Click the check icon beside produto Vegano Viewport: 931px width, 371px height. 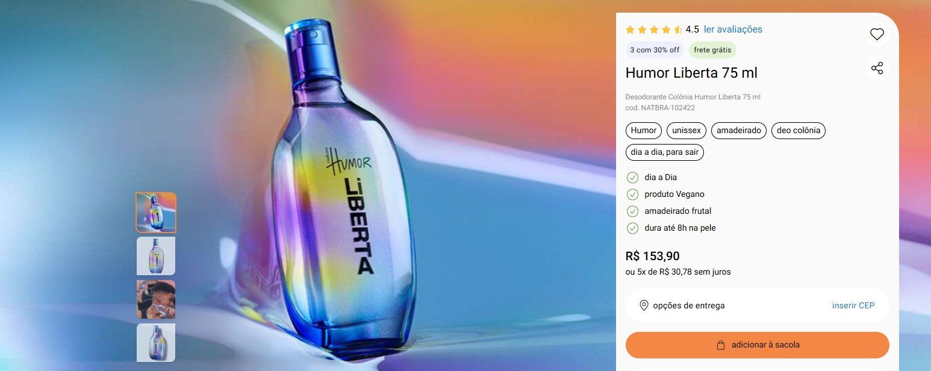pos(632,194)
